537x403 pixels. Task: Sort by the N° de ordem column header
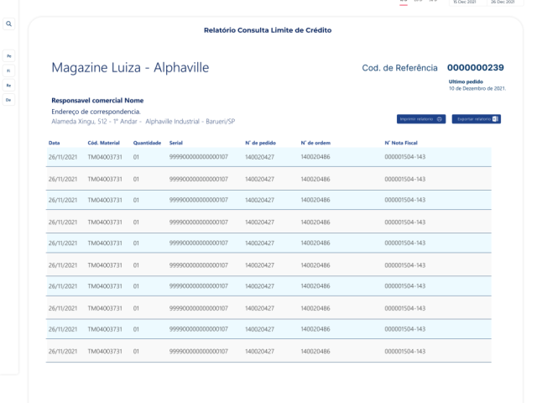point(315,143)
